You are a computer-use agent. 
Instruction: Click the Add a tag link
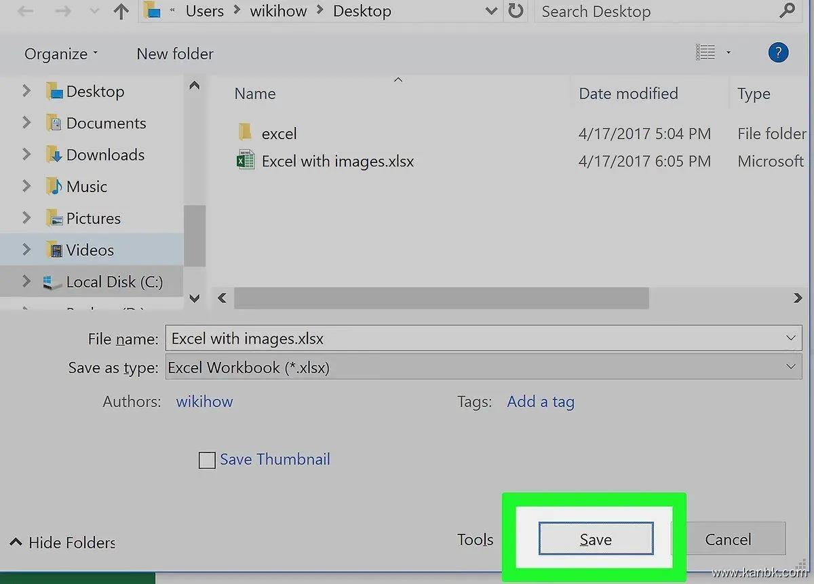(540, 402)
